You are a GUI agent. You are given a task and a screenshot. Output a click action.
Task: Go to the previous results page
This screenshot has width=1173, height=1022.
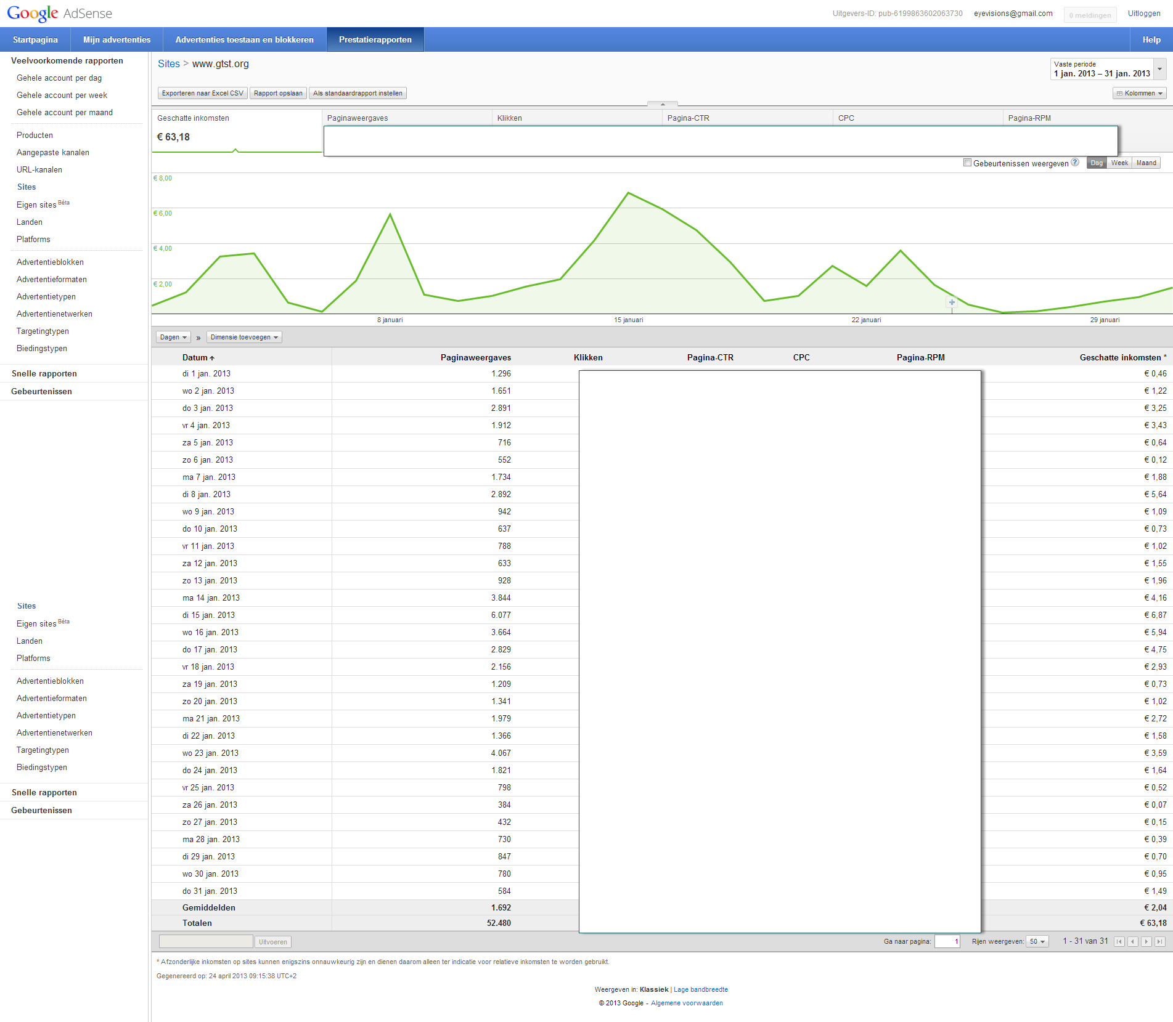coord(1132,941)
